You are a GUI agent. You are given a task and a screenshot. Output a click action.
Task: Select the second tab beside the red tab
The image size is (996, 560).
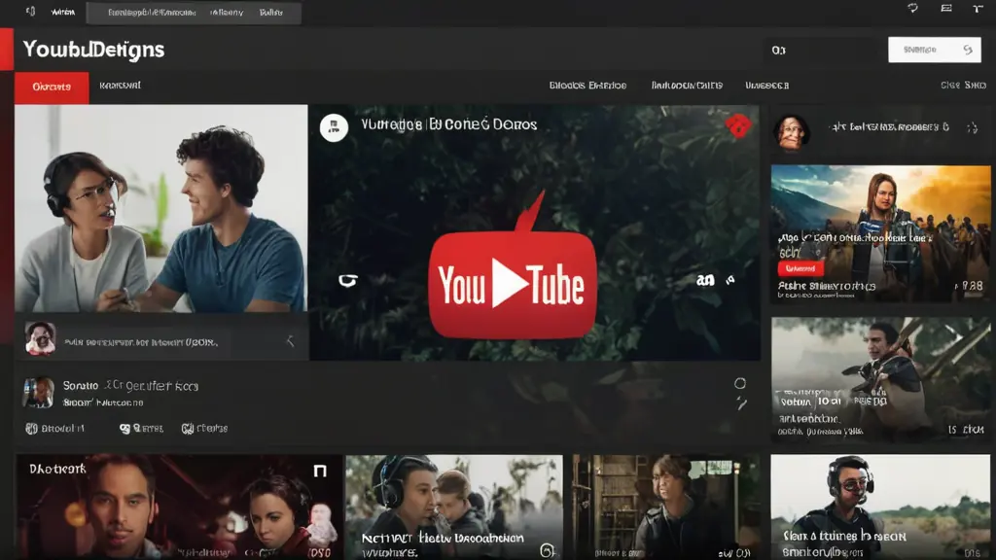pyautogui.click(x=120, y=87)
